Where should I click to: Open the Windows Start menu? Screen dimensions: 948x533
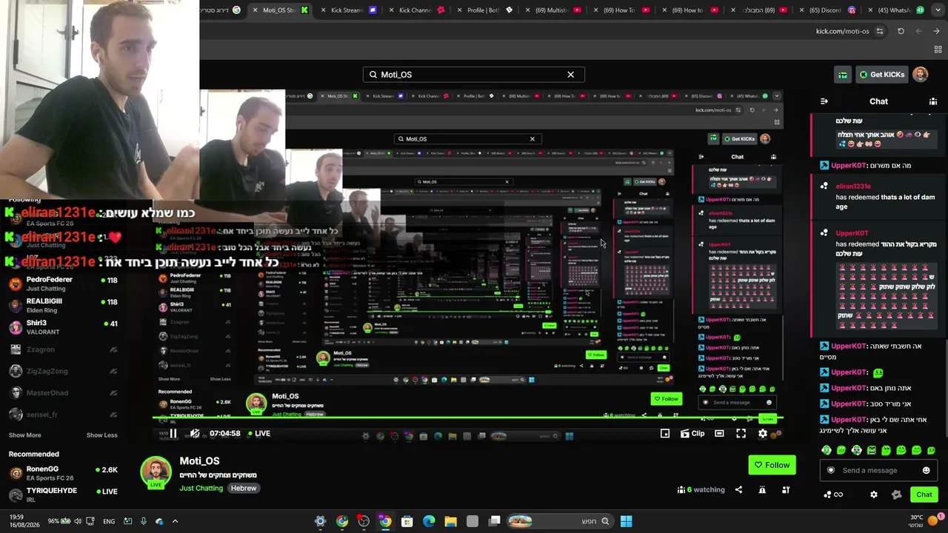(x=626, y=521)
